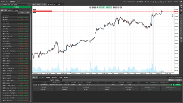Click the green live account button
This screenshot has width=183, height=103.
pyautogui.click(x=16, y=7)
